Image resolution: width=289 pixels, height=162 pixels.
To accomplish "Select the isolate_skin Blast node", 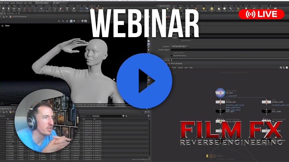I will point(220,102).
